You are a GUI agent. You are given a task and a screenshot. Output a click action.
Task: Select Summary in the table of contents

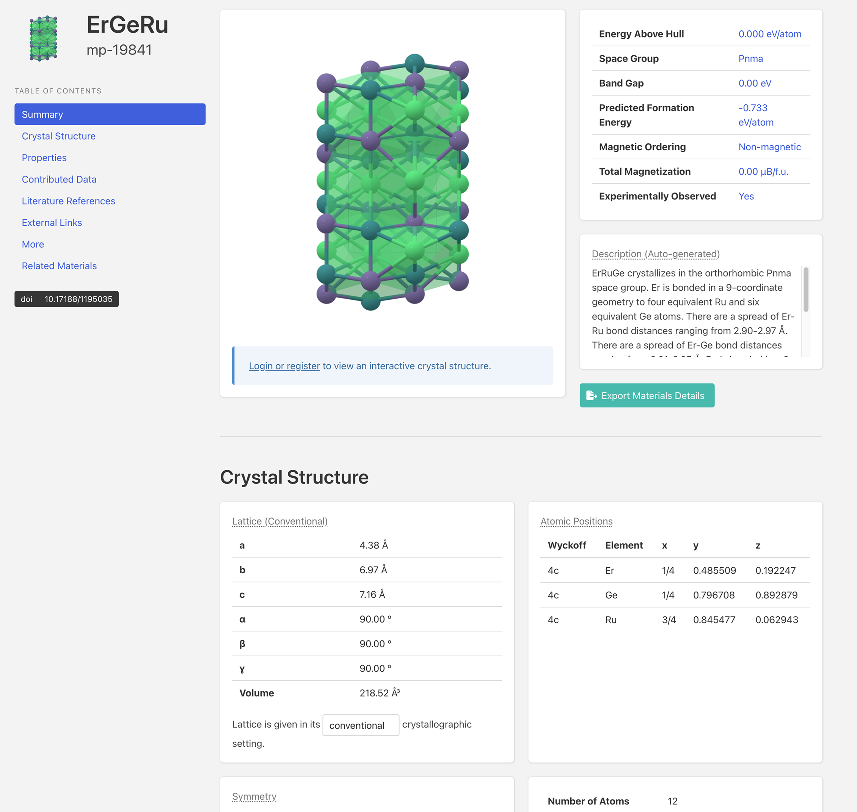tap(42, 114)
